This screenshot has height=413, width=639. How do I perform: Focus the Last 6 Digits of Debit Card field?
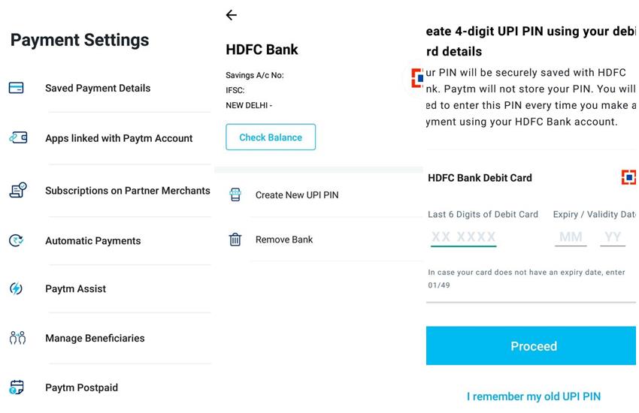(463, 237)
